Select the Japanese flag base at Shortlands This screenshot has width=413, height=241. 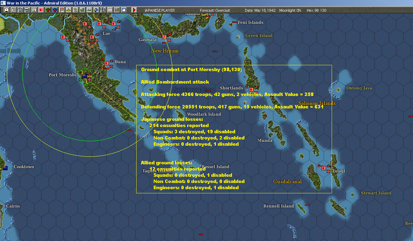pos(251,89)
